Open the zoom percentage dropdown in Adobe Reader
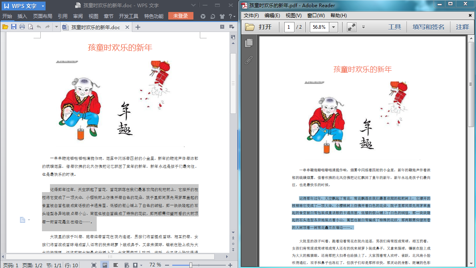Image resolution: width=476 pixels, height=268 pixels. tap(334, 27)
